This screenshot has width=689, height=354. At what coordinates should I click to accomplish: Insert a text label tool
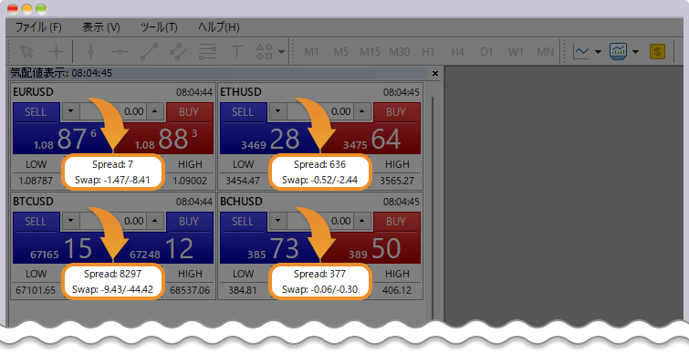pos(236,52)
